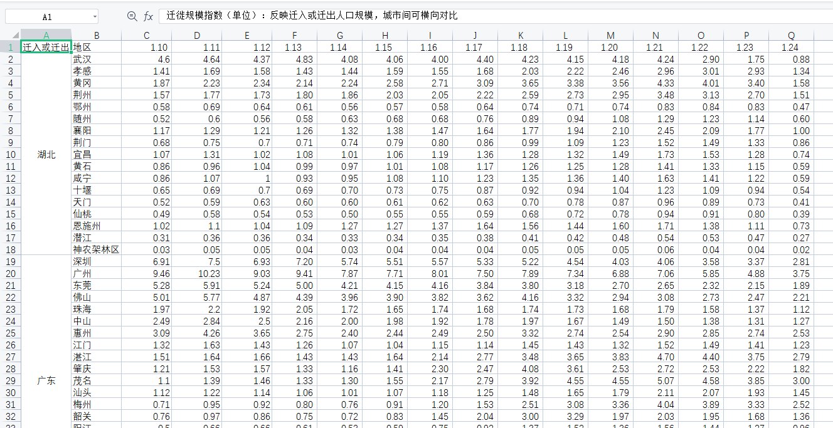Select the 潜江 city cell
Image resolution: width=833 pixels, height=428 pixels.
click(x=97, y=237)
